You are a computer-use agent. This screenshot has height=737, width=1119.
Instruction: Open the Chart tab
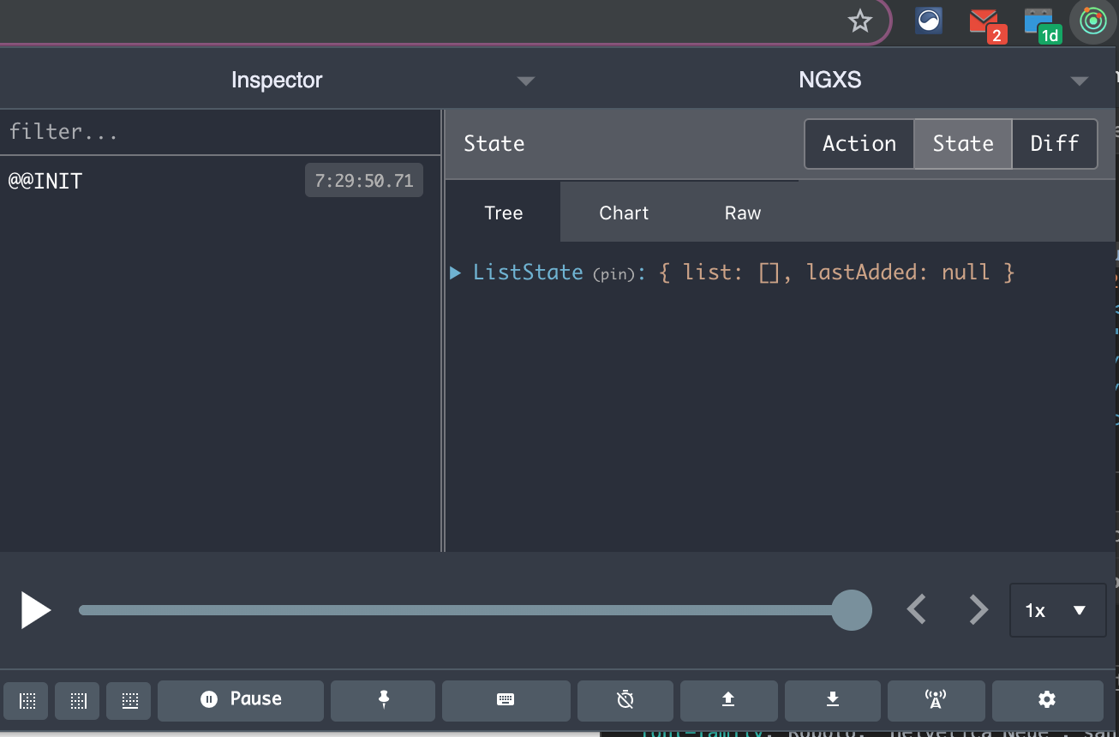click(624, 213)
